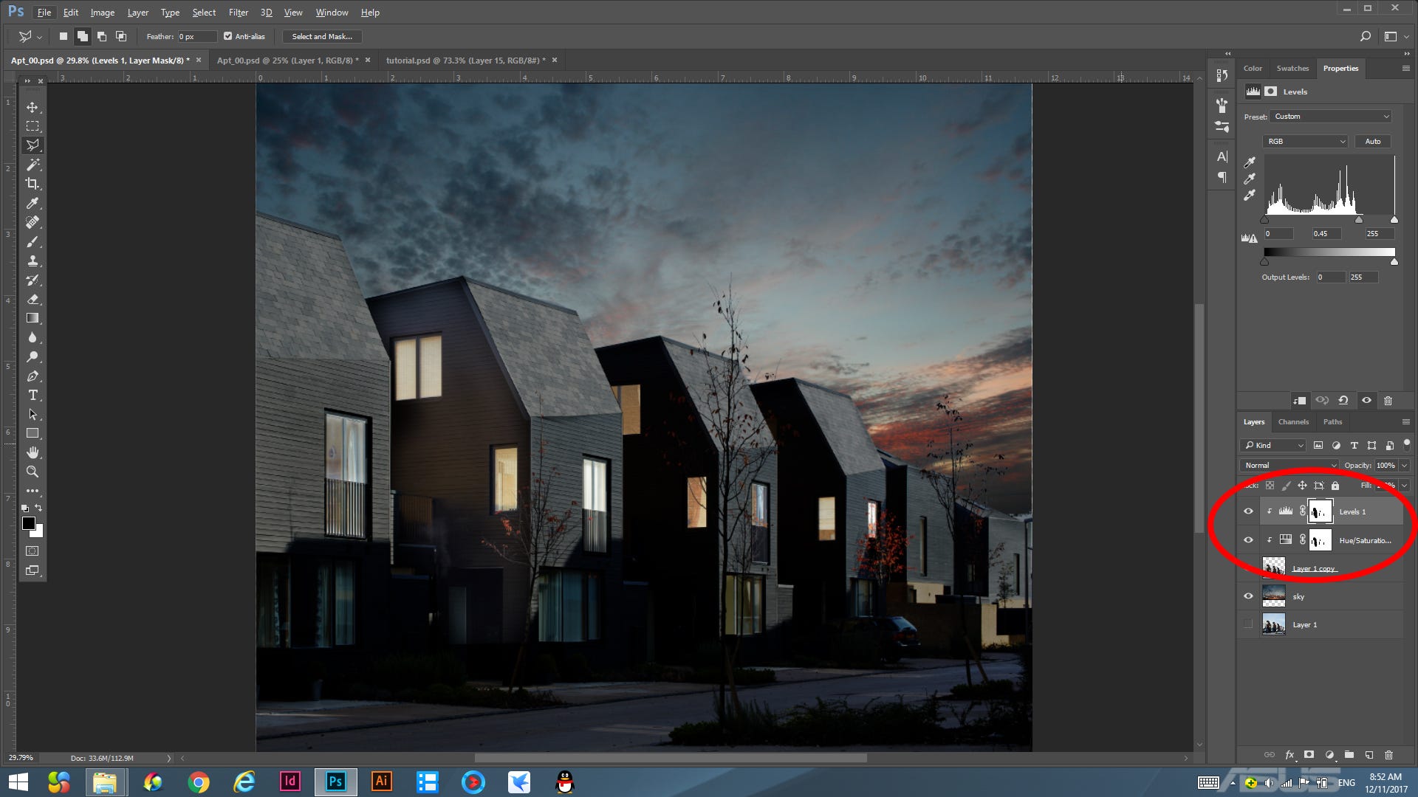1418x797 pixels.
Task: Select the Zoom tool in the toolbar
Action: (x=32, y=472)
